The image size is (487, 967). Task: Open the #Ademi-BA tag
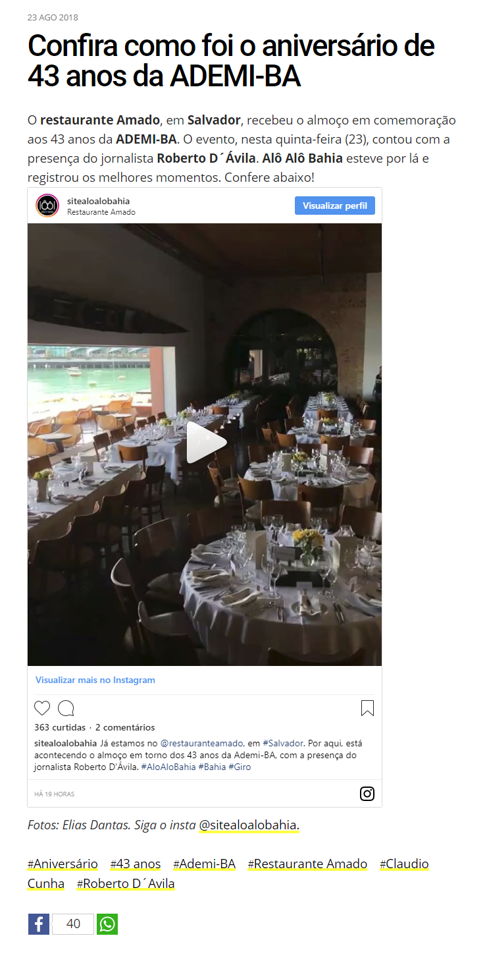[x=204, y=864]
